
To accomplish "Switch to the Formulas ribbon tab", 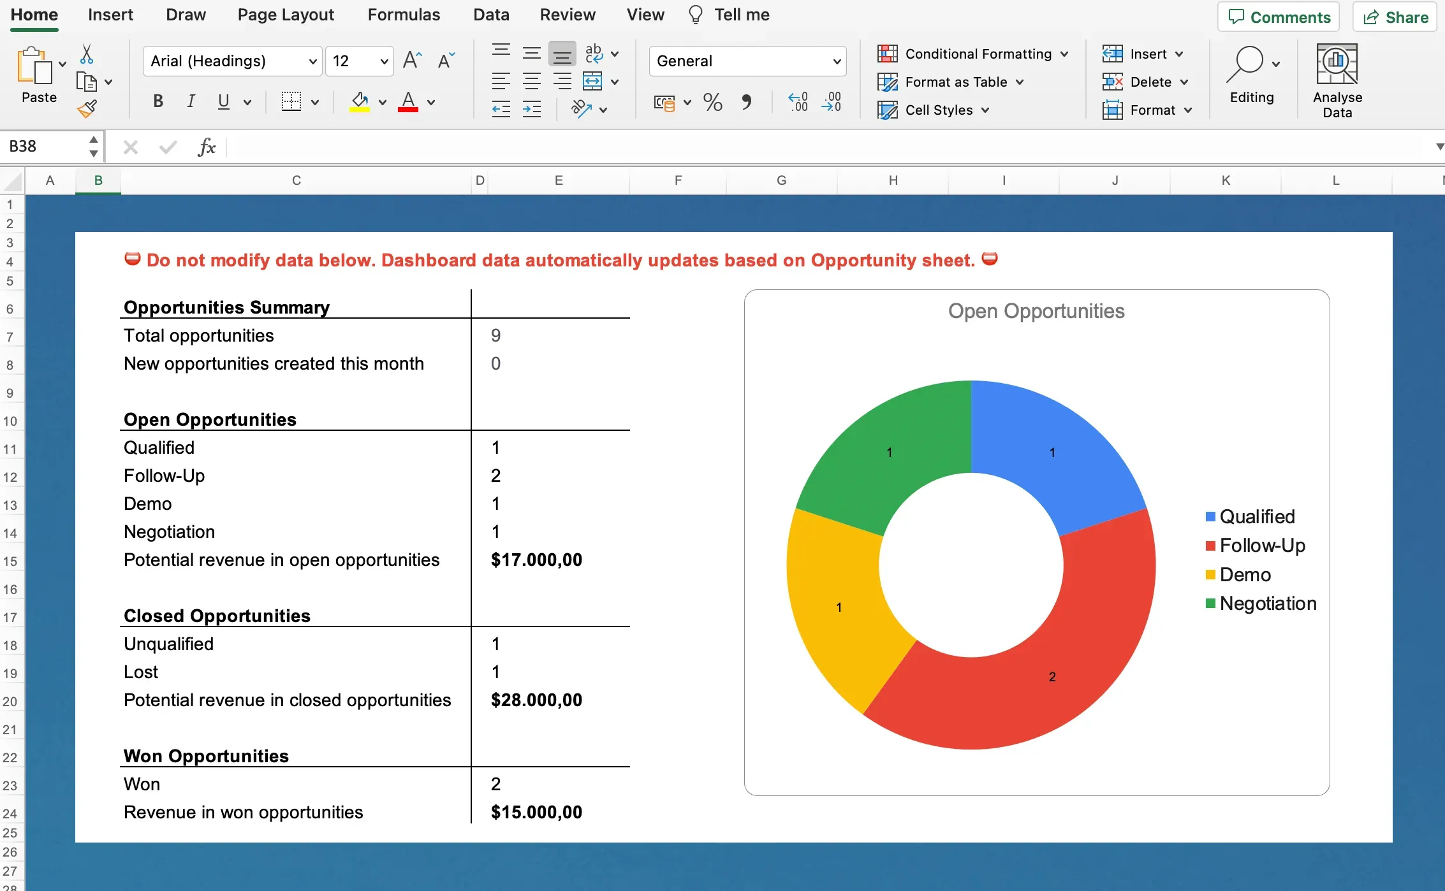I will click(x=404, y=14).
